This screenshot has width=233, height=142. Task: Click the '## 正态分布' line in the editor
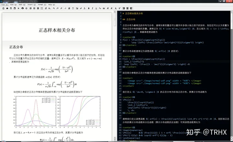(129, 19)
